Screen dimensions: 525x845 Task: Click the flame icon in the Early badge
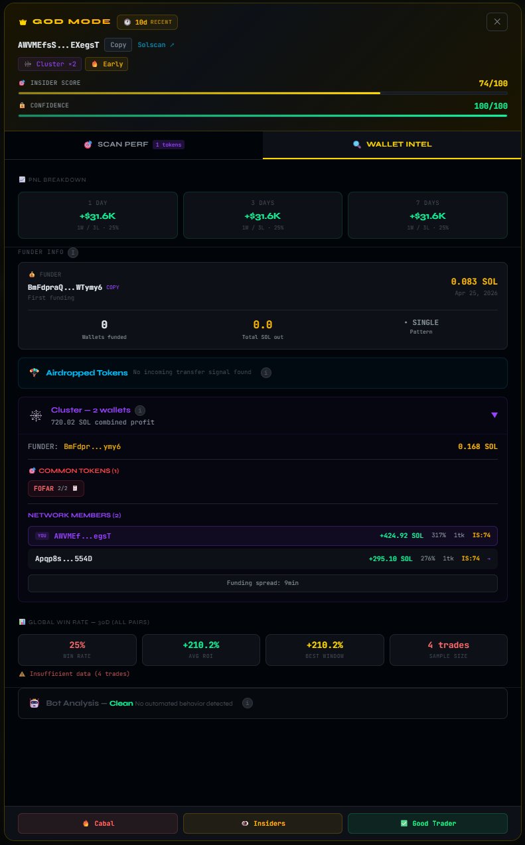pyautogui.click(x=94, y=64)
